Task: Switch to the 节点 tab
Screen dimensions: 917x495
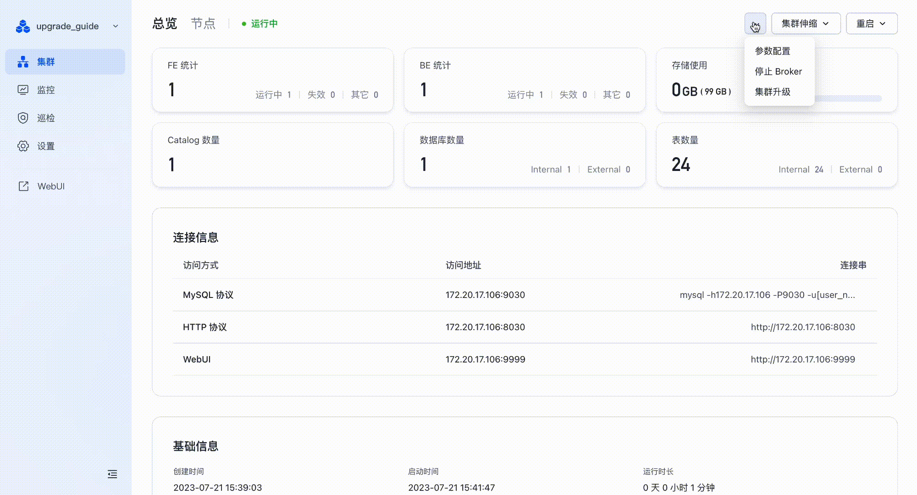Action: pyautogui.click(x=203, y=23)
